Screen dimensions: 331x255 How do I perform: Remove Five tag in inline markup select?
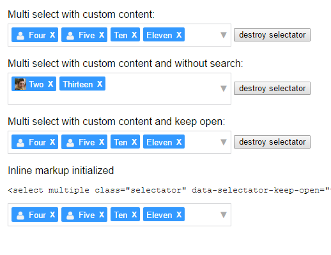(102, 215)
